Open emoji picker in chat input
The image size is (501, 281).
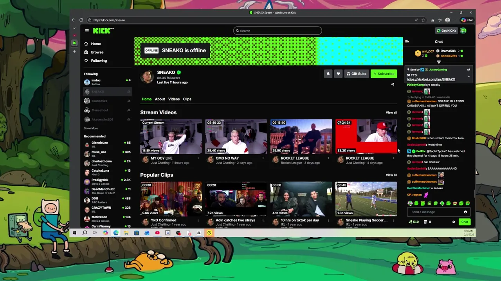pyautogui.click(x=465, y=212)
